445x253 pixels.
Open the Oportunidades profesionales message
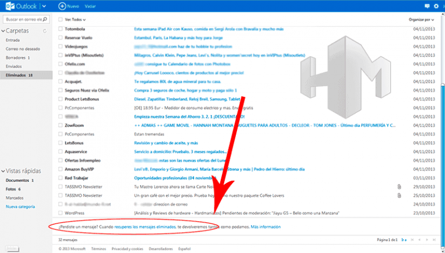point(174,178)
